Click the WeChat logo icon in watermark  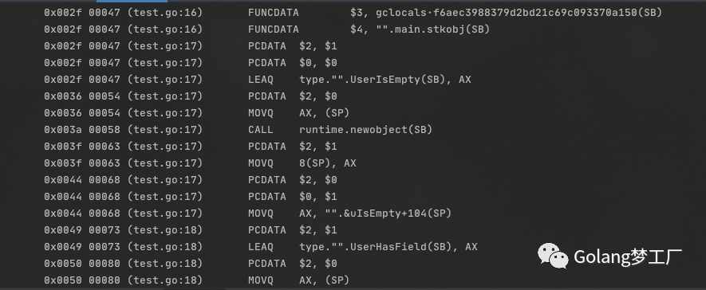(x=553, y=256)
